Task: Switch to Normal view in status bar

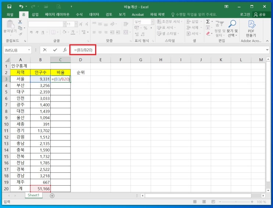Action: (195, 202)
